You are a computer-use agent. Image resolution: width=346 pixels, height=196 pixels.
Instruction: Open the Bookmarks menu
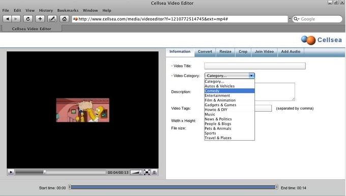68,10
